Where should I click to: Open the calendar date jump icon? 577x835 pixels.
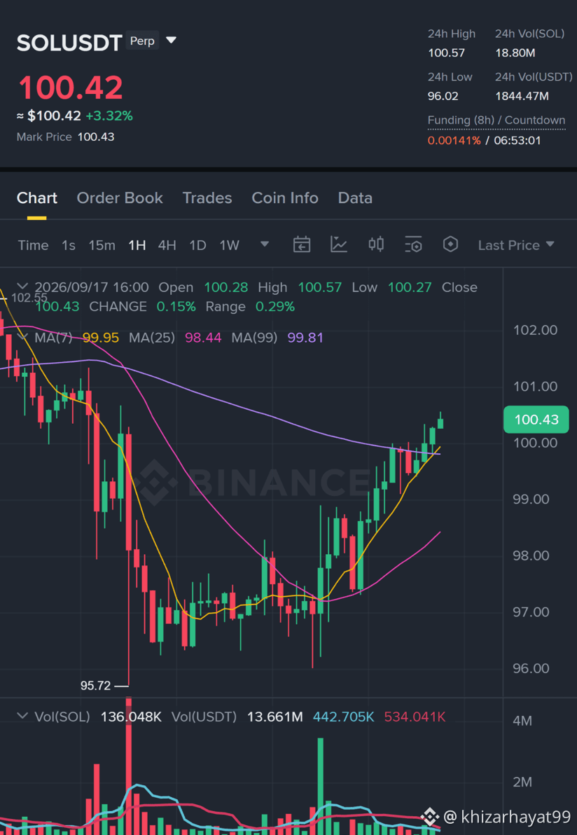pyautogui.click(x=302, y=244)
